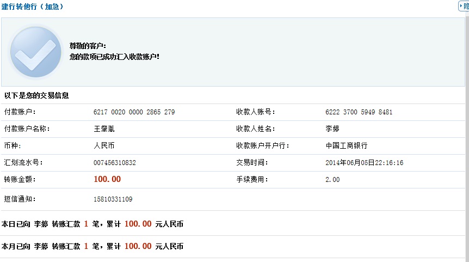
Task: Click the 汇划流水号 label
Action: pyautogui.click(x=23, y=162)
